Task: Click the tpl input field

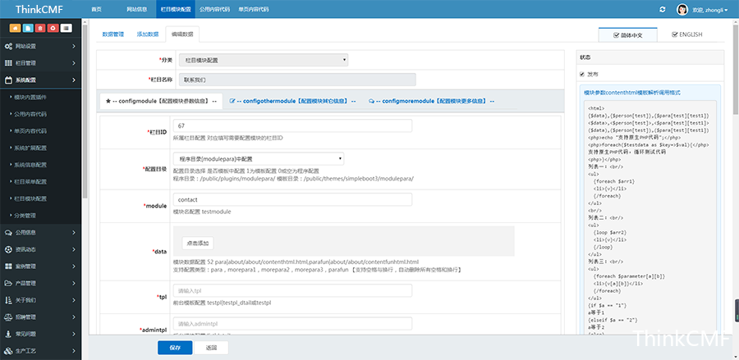Action: [292, 291]
